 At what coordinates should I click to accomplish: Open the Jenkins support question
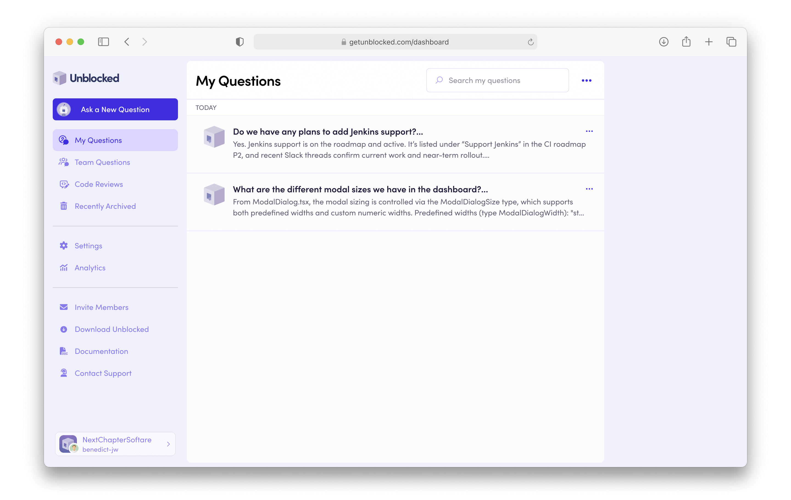coord(327,132)
